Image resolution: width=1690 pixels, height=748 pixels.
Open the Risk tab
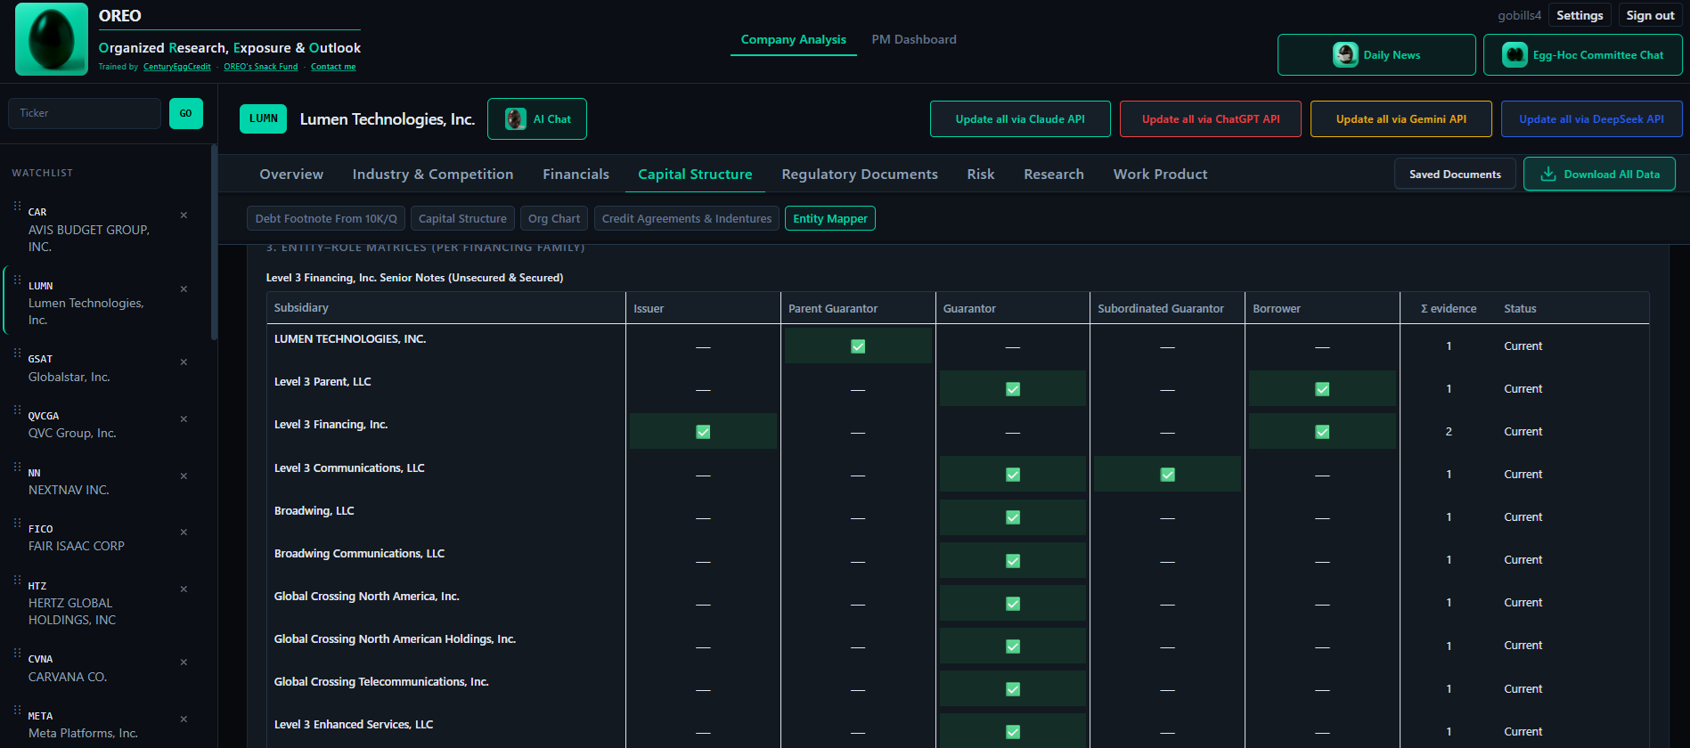(981, 175)
